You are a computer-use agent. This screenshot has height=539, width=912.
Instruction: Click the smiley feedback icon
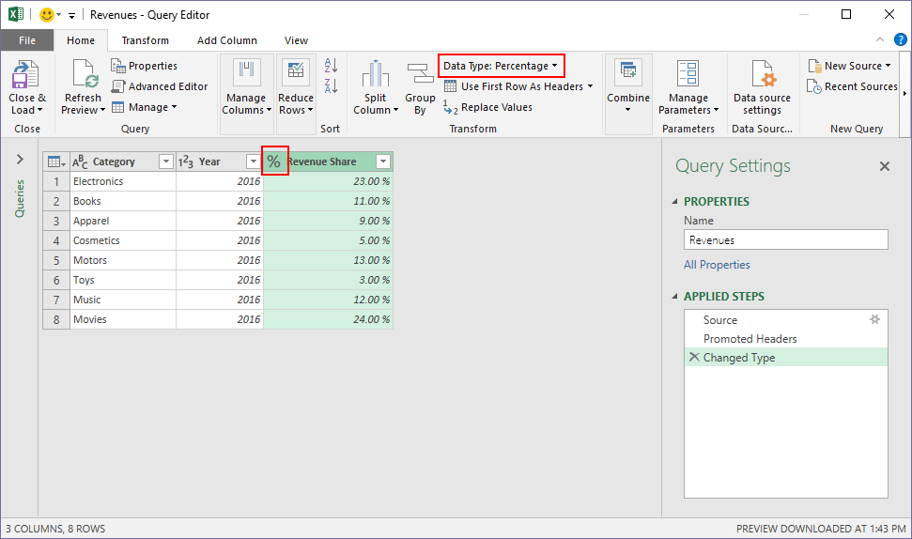(x=47, y=14)
